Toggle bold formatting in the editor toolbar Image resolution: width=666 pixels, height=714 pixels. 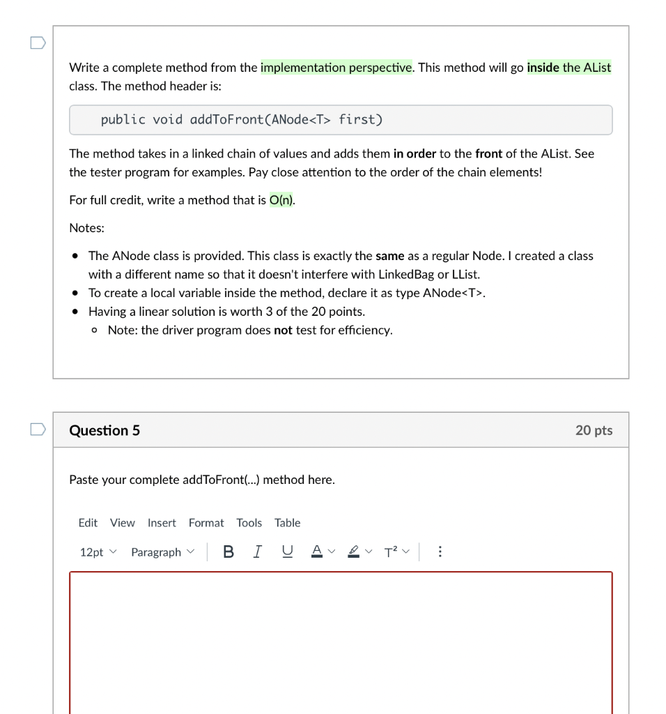point(229,552)
